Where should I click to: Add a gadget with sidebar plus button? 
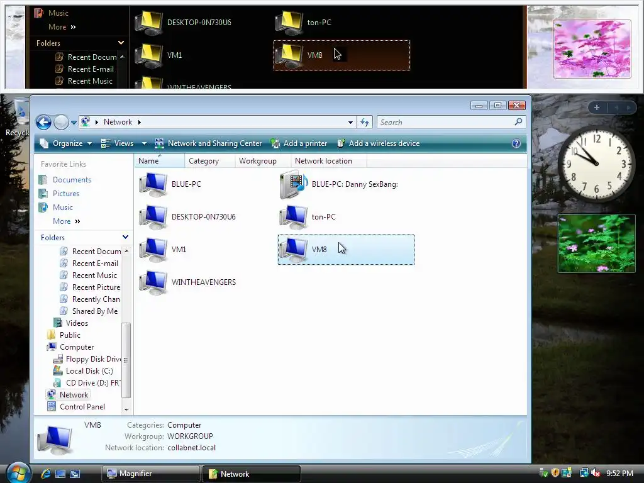click(597, 108)
